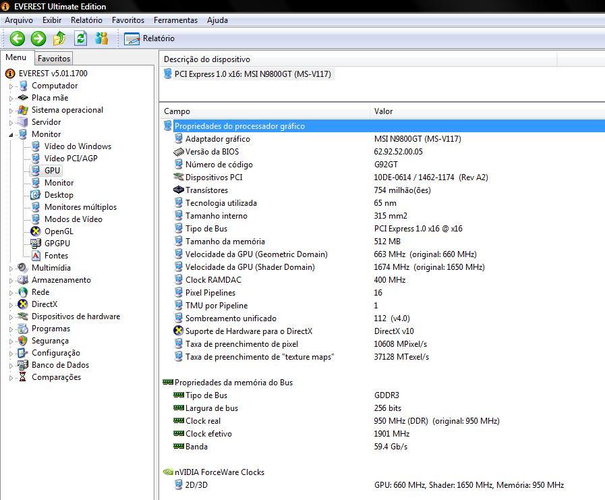Select Vídeo do Windows tree item

(x=78, y=146)
